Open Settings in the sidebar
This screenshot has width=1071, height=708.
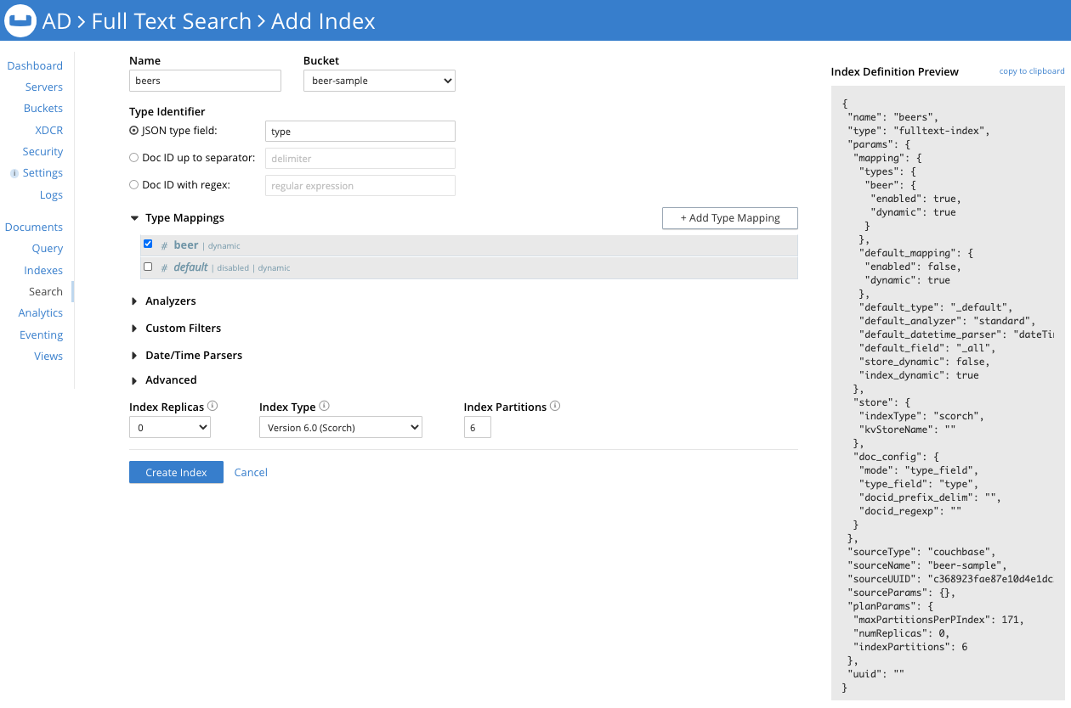coord(43,172)
